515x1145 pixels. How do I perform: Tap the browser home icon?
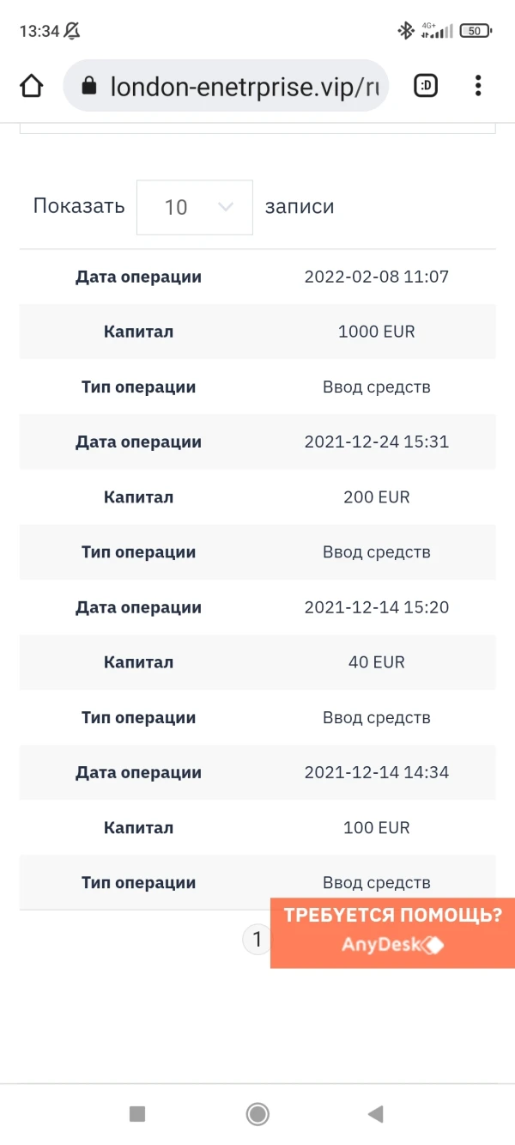[32, 86]
